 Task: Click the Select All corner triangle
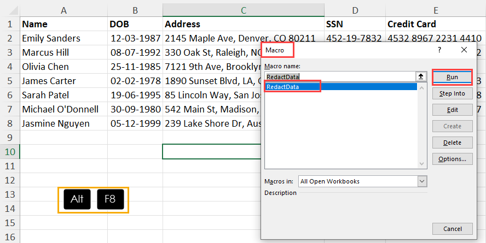click(x=10, y=10)
